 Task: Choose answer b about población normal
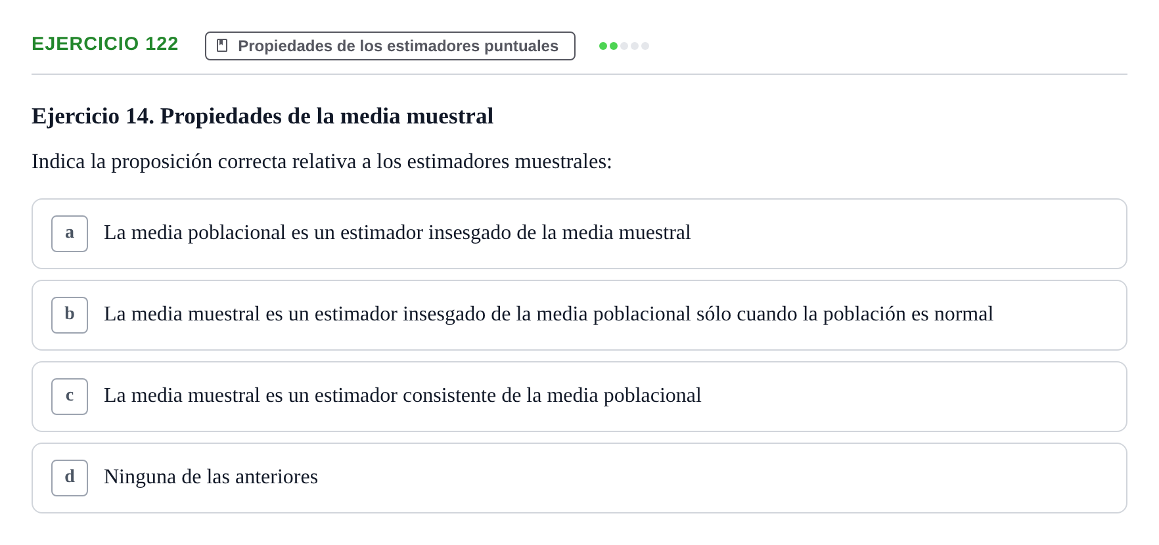(579, 315)
